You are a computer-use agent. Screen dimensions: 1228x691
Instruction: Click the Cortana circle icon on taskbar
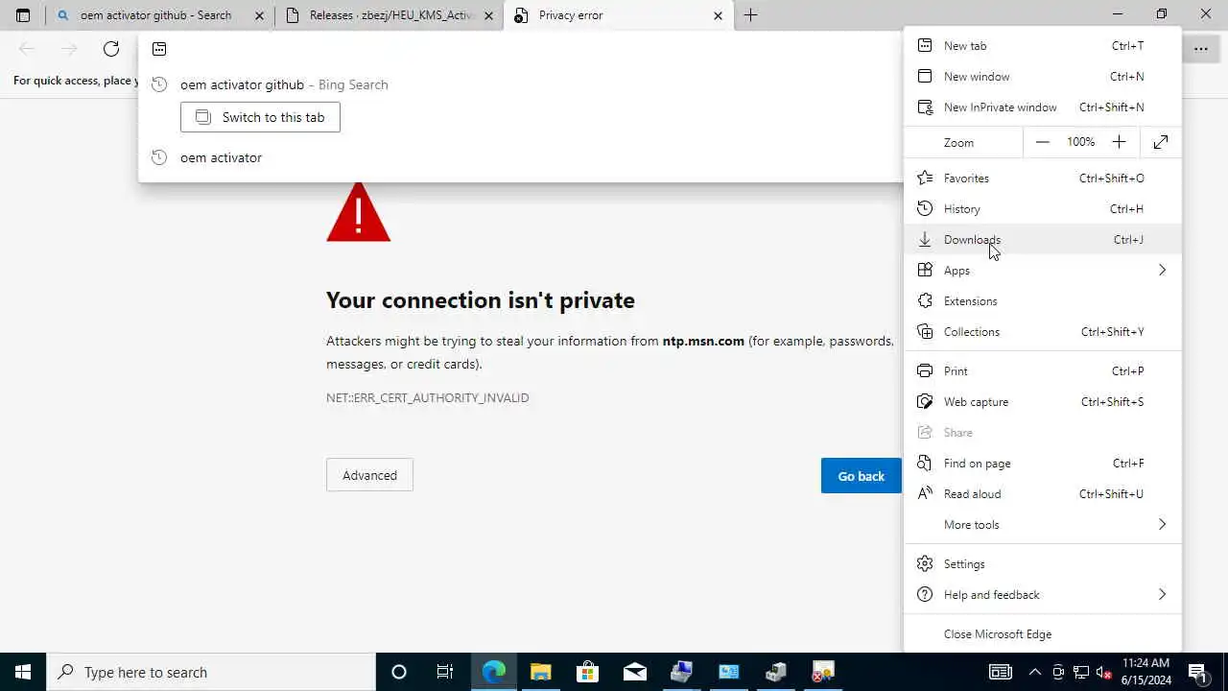click(x=399, y=672)
